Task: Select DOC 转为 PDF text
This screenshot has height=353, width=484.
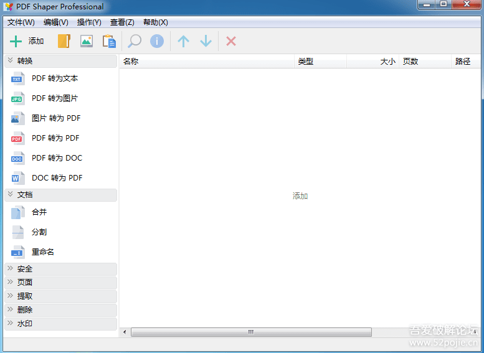Action: 57,178
